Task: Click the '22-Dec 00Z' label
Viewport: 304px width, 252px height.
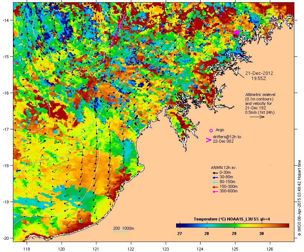Action: [223, 141]
